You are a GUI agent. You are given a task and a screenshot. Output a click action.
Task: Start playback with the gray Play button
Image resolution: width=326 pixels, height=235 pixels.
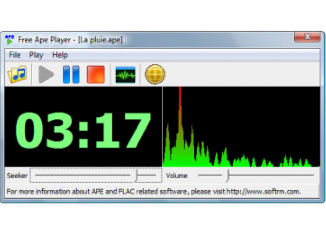point(46,75)
